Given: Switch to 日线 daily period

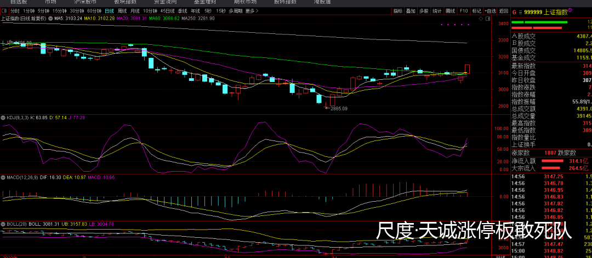Looking at the screenshot, I should point(109,11).
